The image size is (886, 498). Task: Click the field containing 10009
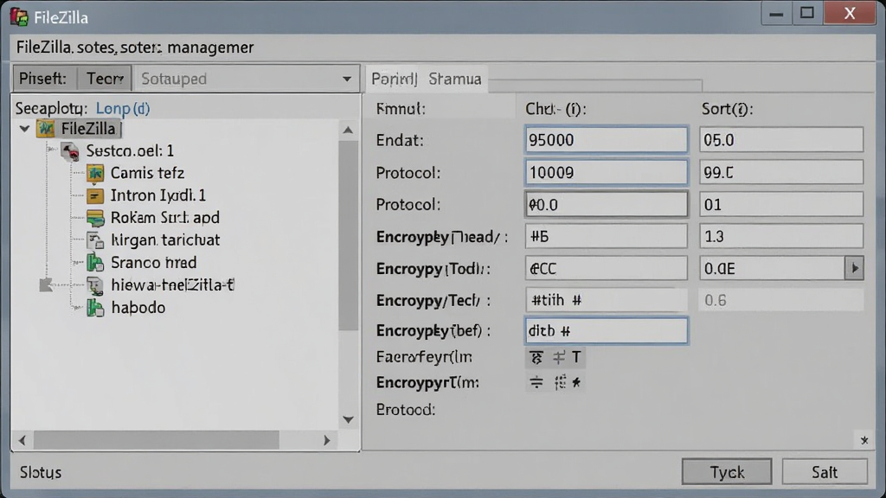pyautogui.click(x=607, y=172)
